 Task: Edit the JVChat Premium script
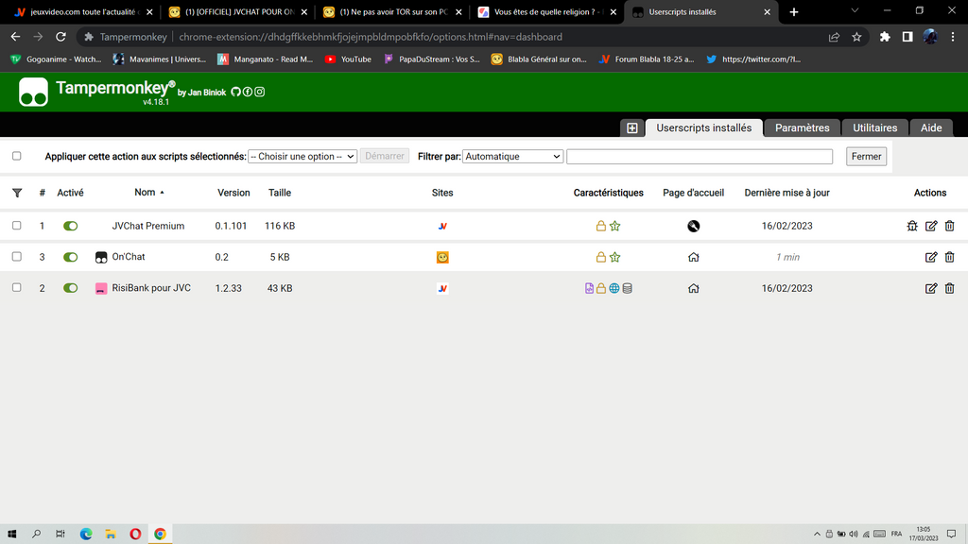[x=931, y=226]
